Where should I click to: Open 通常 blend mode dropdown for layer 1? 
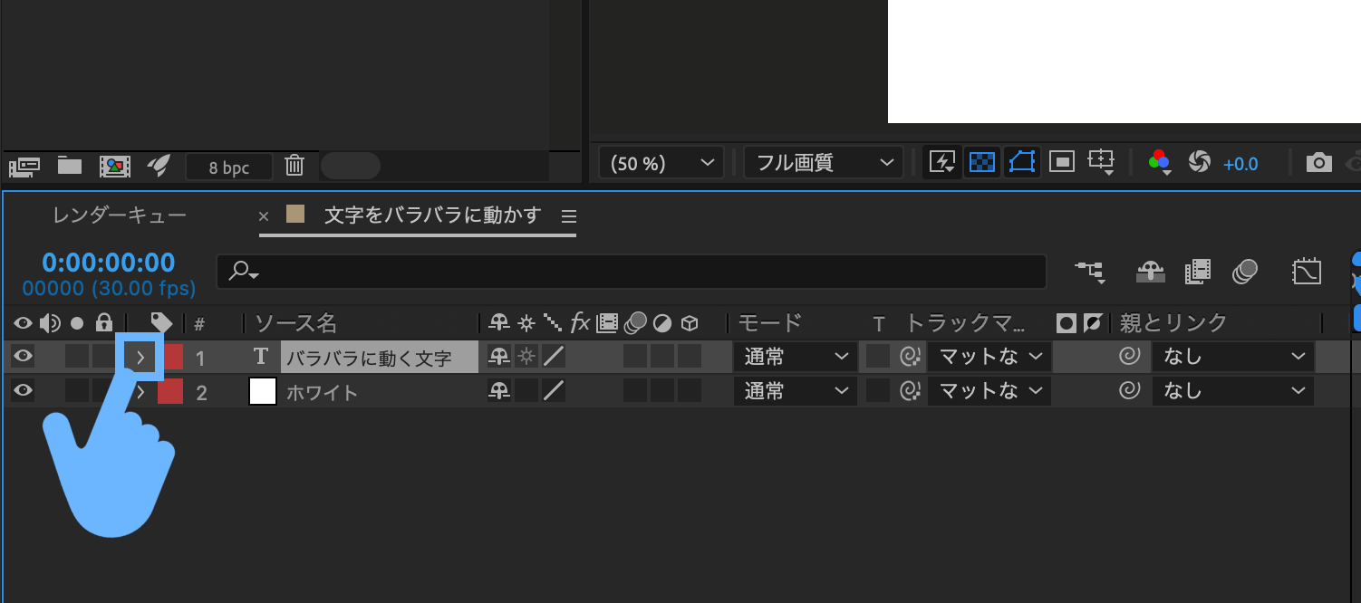796,357
